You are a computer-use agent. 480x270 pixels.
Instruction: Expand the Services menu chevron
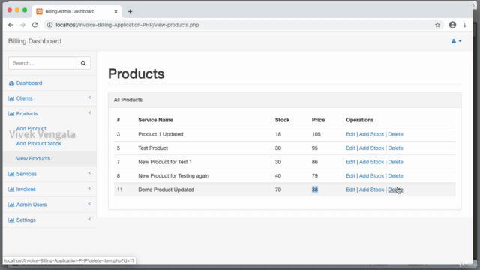[90, 173]
